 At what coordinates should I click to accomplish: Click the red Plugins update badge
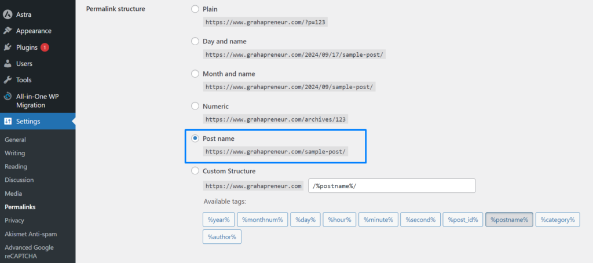coord(45,48)
